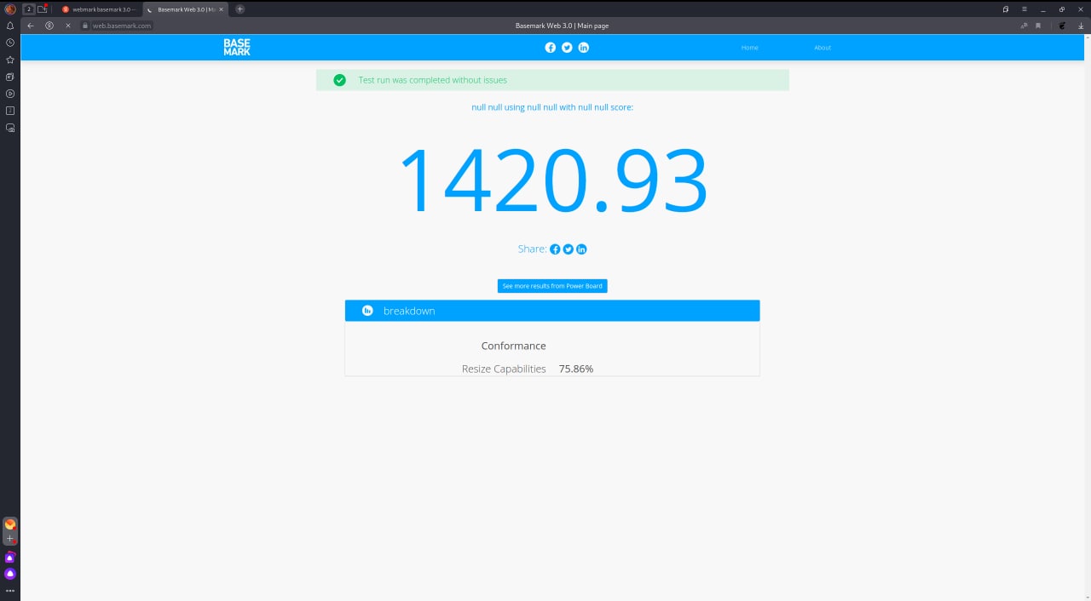Open the profile avatar icon at top left
The image size is (1091, 601).
click(x=10, y=9)
